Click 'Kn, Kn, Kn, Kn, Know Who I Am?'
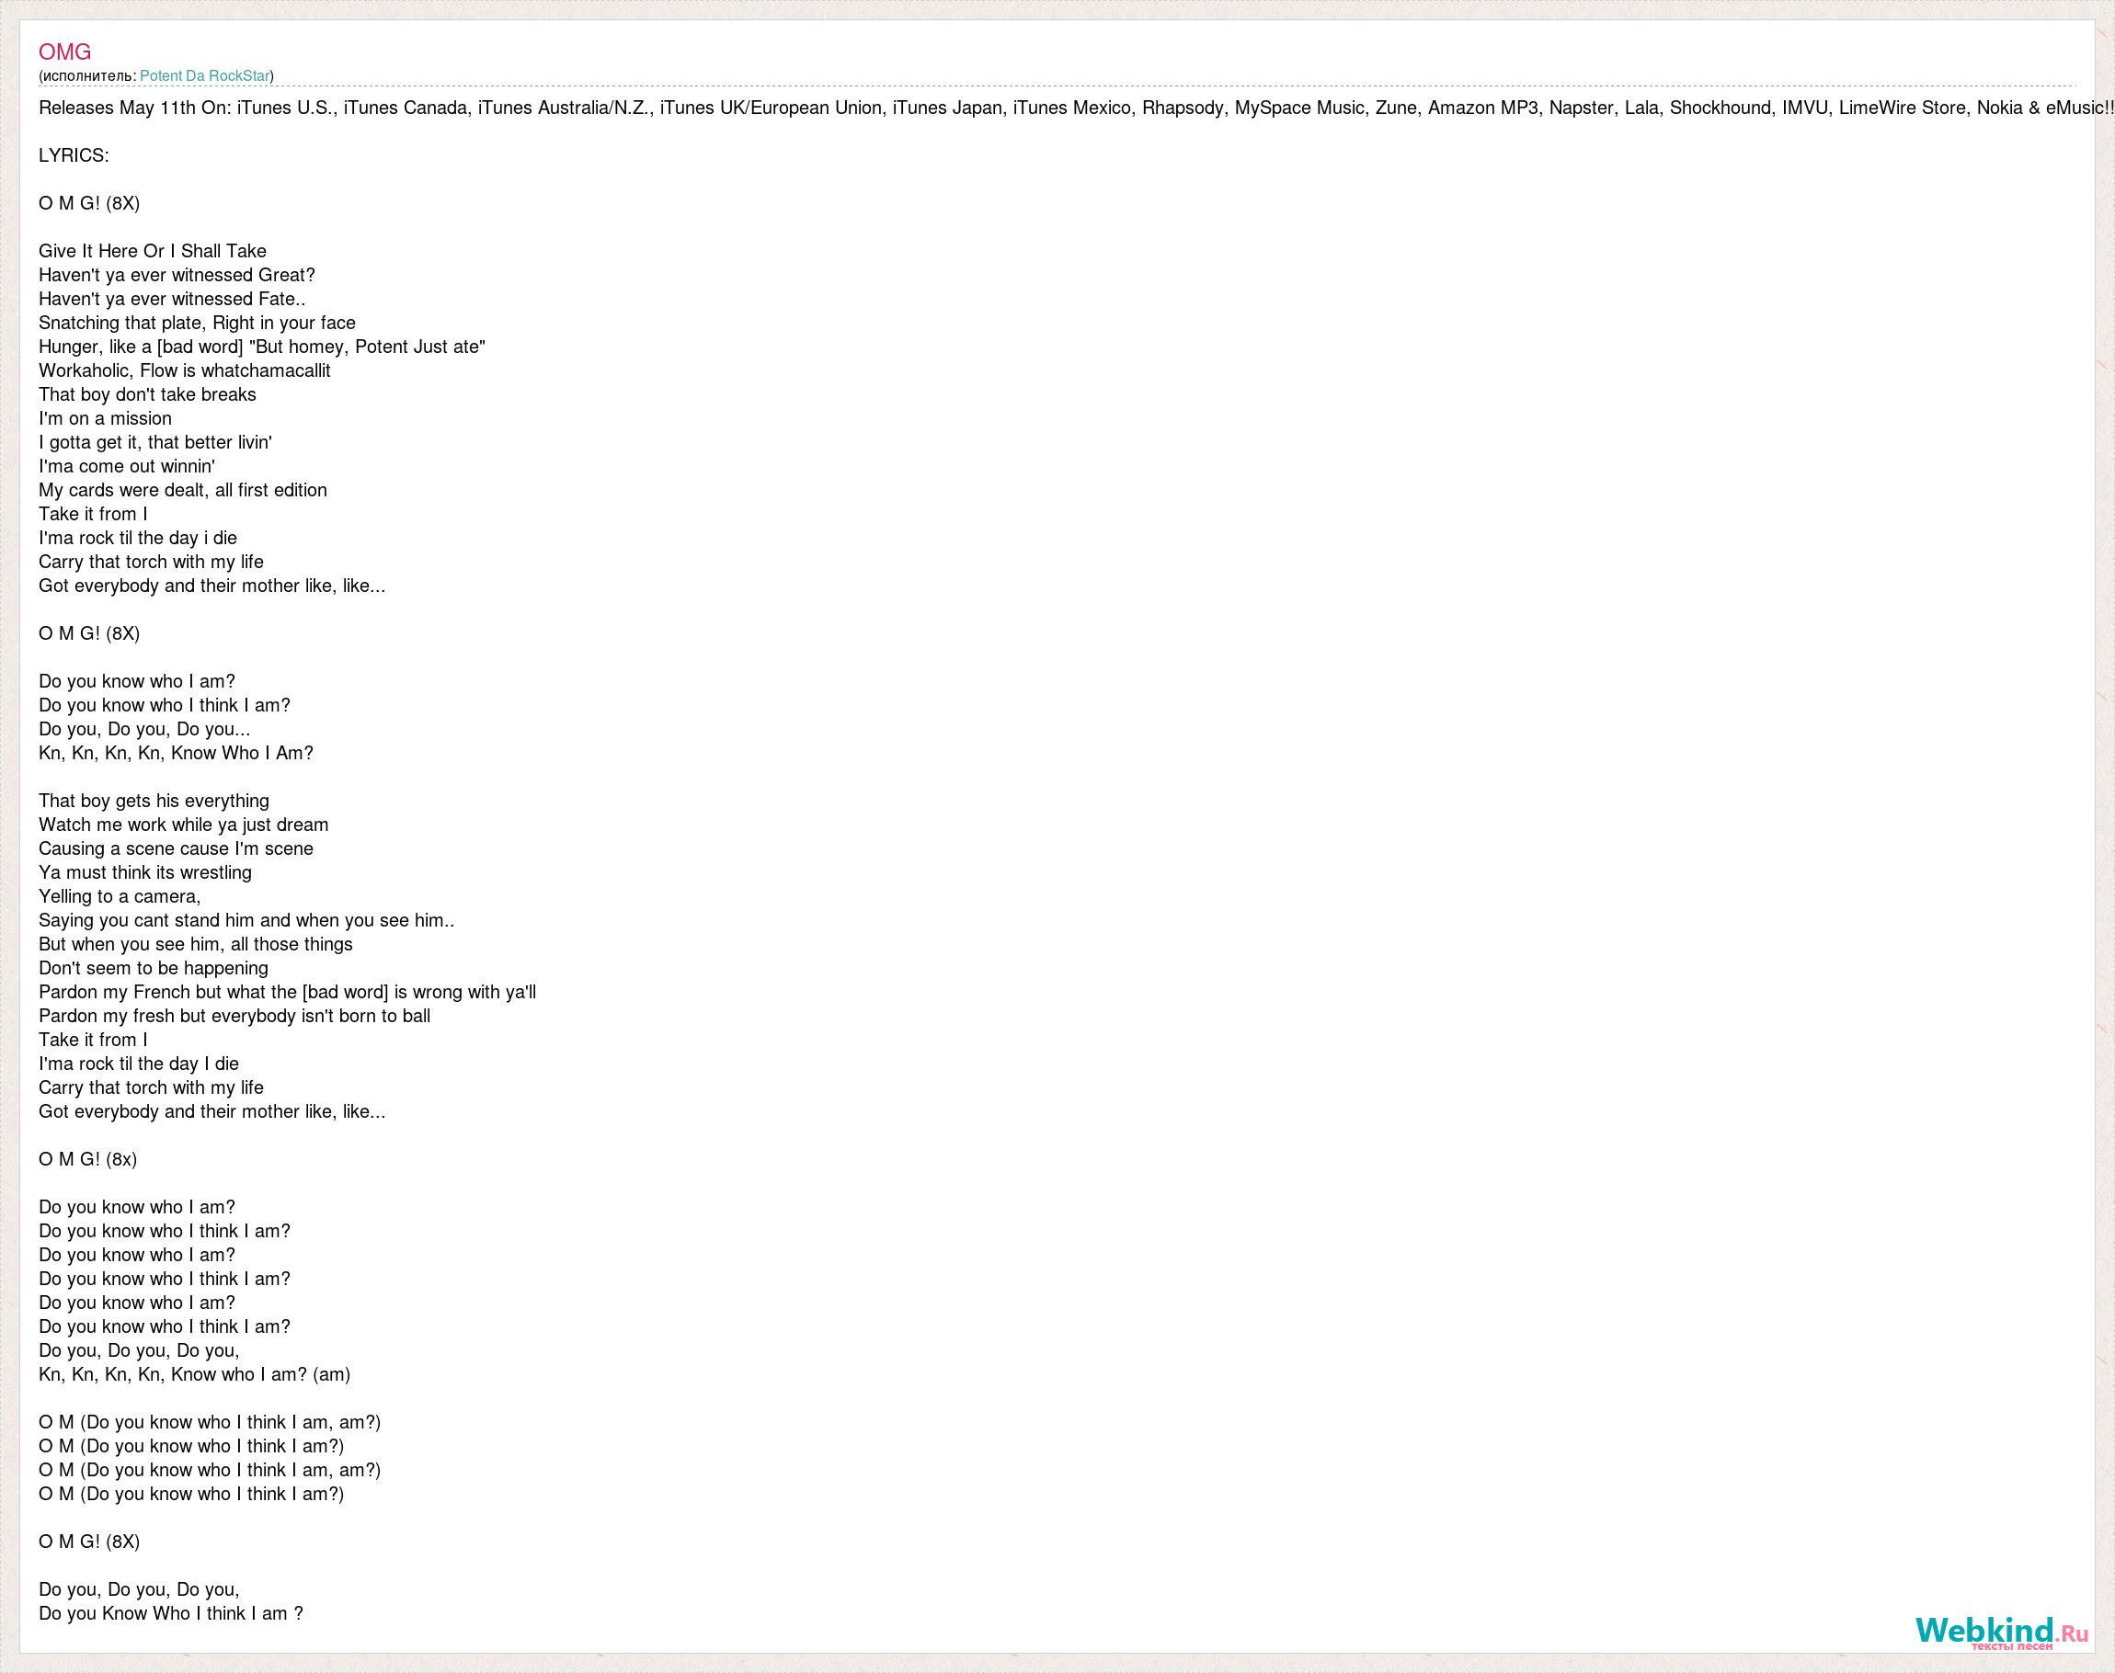 pos(176,753)
